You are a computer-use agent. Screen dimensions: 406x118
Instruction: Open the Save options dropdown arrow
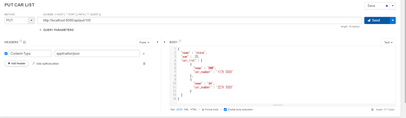pyautogui.click(x=393, y=6)
